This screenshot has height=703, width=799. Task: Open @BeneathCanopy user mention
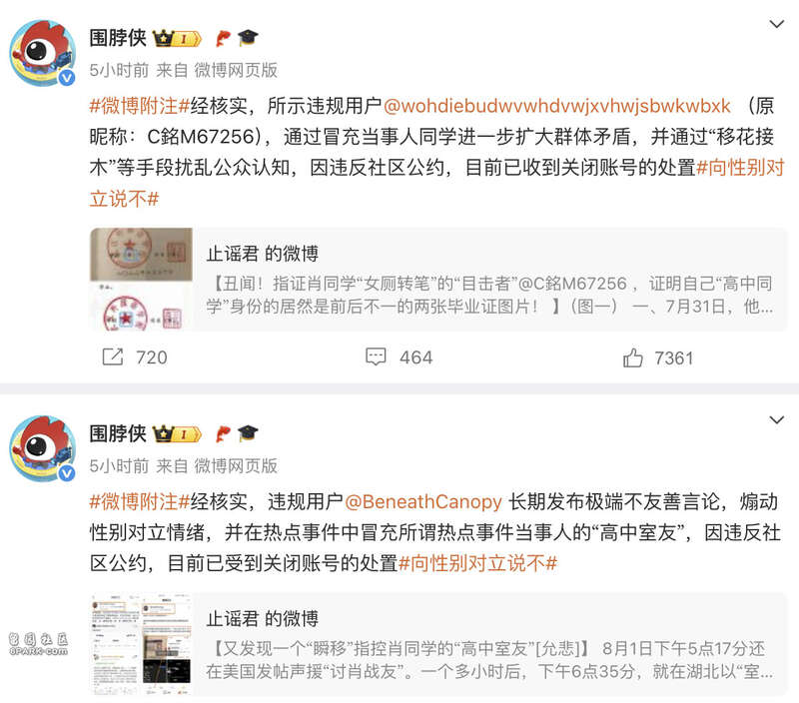423,501
